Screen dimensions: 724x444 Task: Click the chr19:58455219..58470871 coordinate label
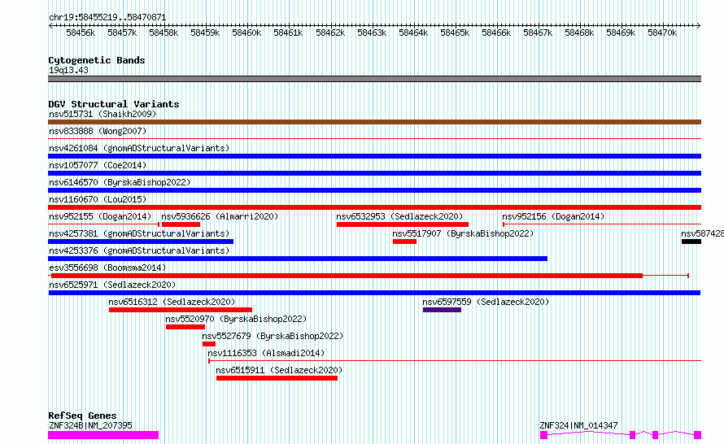coord(107,17)
